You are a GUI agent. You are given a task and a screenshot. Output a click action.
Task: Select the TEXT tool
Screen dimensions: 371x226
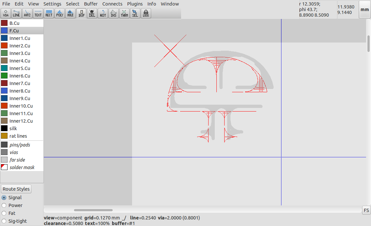(x=38, y=13)
